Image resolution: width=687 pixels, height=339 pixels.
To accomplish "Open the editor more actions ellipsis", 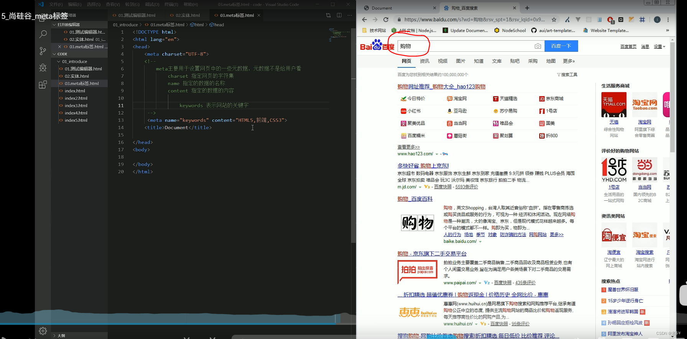I will pyautogui.click(x=350, y=15).
